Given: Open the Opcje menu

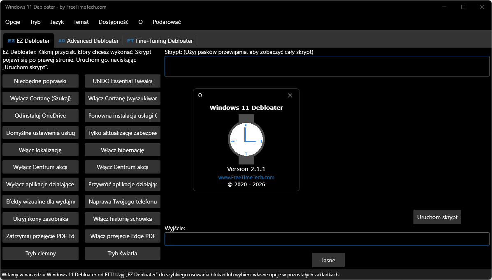Looking at the screenshot, I should (13, 22).
